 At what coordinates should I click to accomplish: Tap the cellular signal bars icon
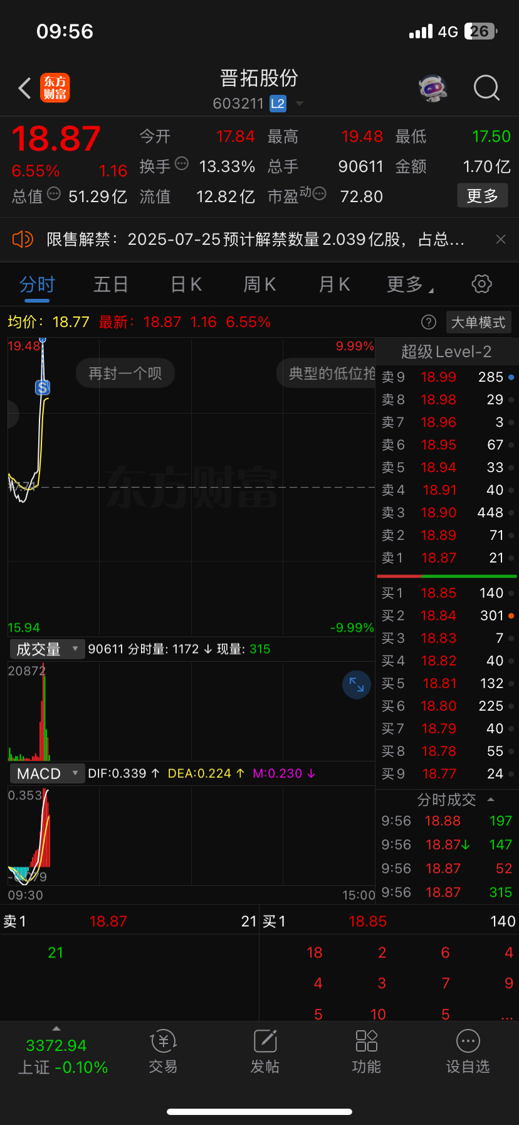click(421, 31)
